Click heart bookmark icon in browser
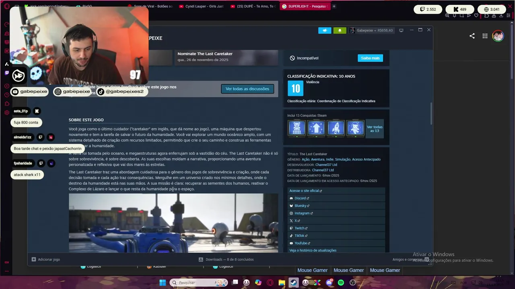Viewport: 515px width, 289px height. coord(476,16)
